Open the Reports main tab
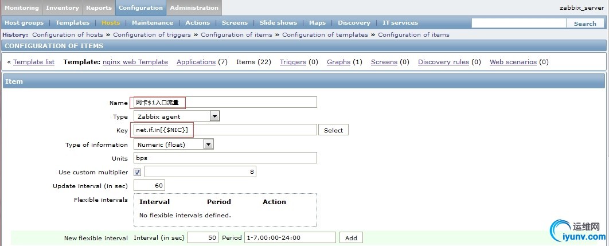The width and height of the screenshot is (609, 246). point(99,8)
